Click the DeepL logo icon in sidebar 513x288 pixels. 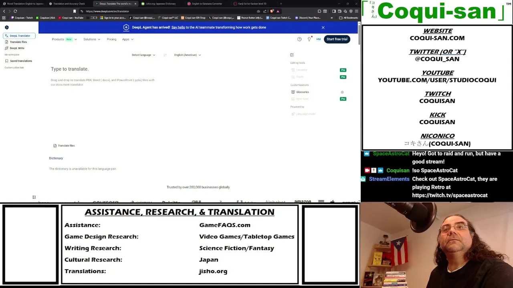pyautogui.click(x=6, y=28)
